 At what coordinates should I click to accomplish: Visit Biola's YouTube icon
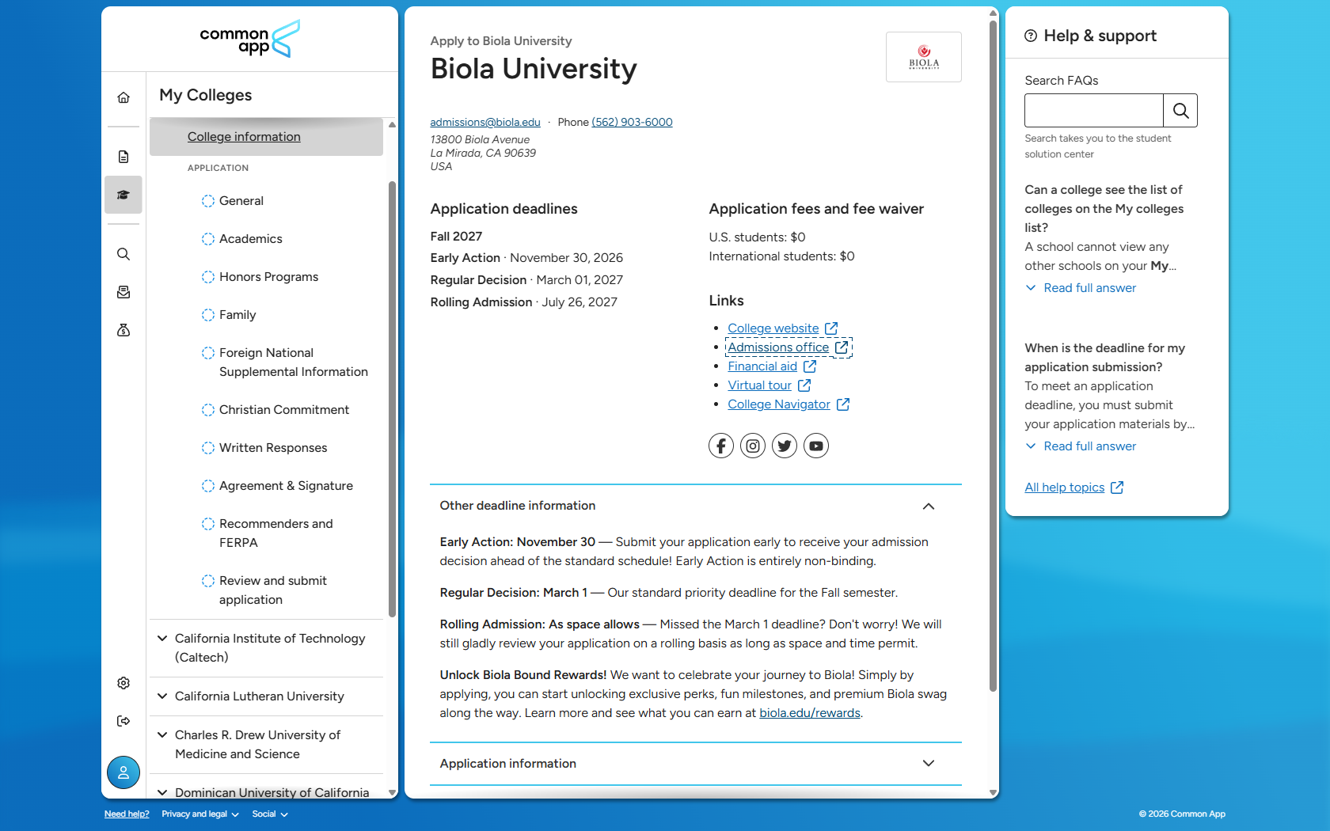(816, 446)
